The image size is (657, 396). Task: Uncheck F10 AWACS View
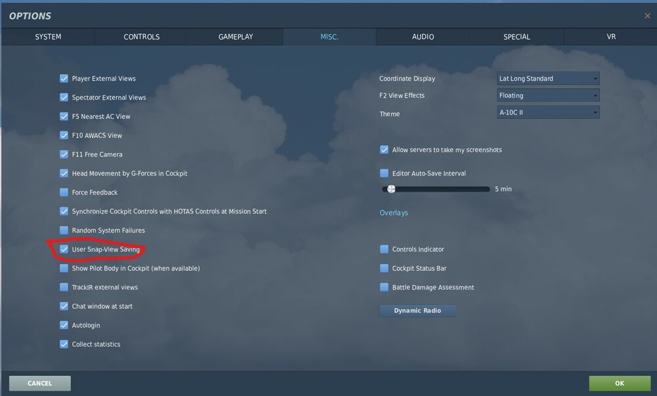[64, 135]
